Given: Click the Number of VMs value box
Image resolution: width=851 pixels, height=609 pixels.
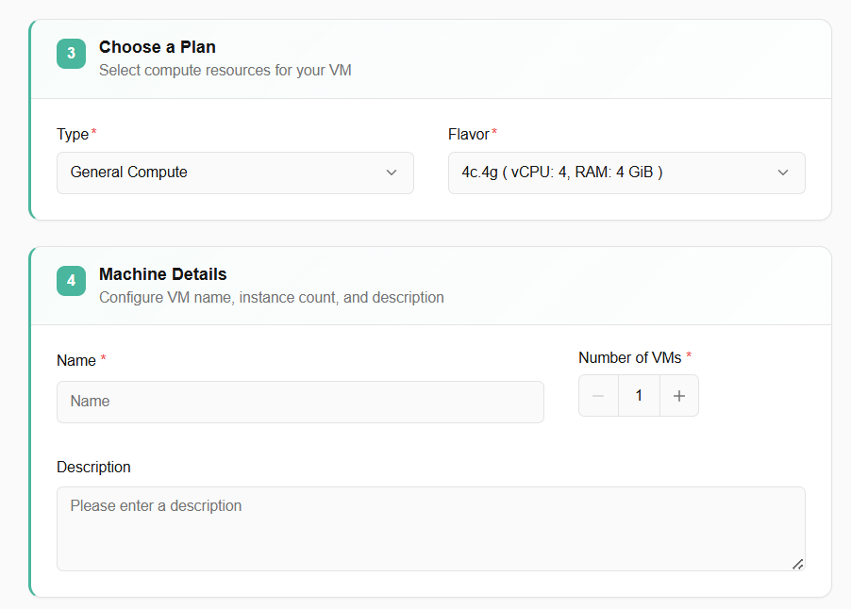Looking at the screenshot, I should pyautogui.click(x=639, y=396).
